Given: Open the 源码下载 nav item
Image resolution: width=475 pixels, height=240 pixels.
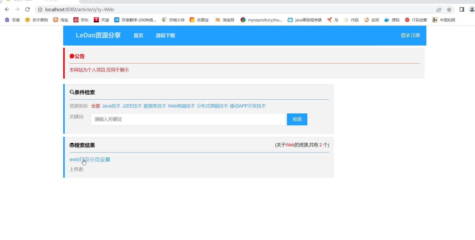Looking at the screenshot, I should point(165,36).
